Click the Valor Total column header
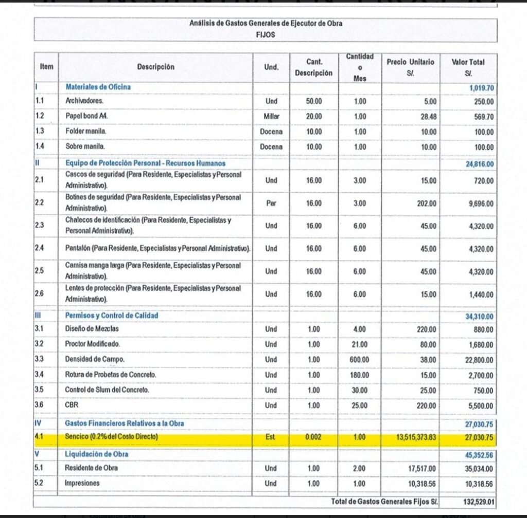This screenshot has width=527, height=518. tap(468, 67)
